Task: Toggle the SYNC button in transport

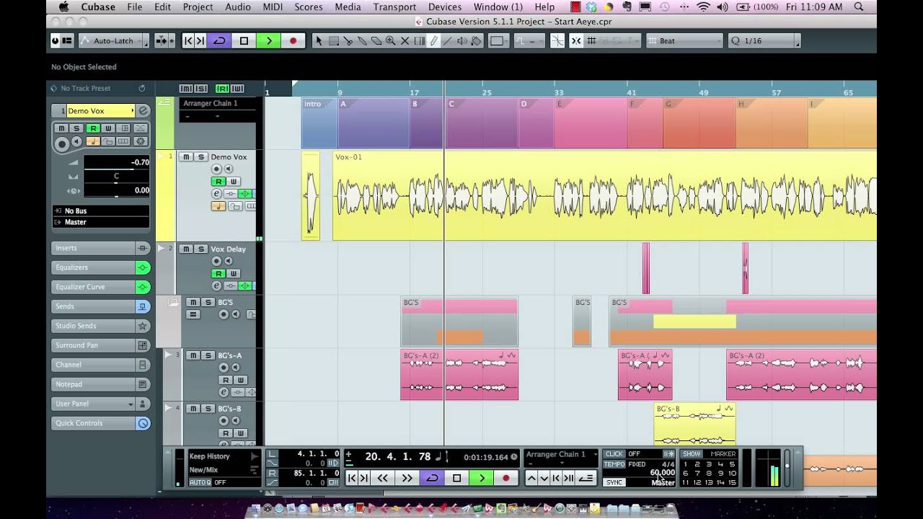Action: tap(614, 482)
